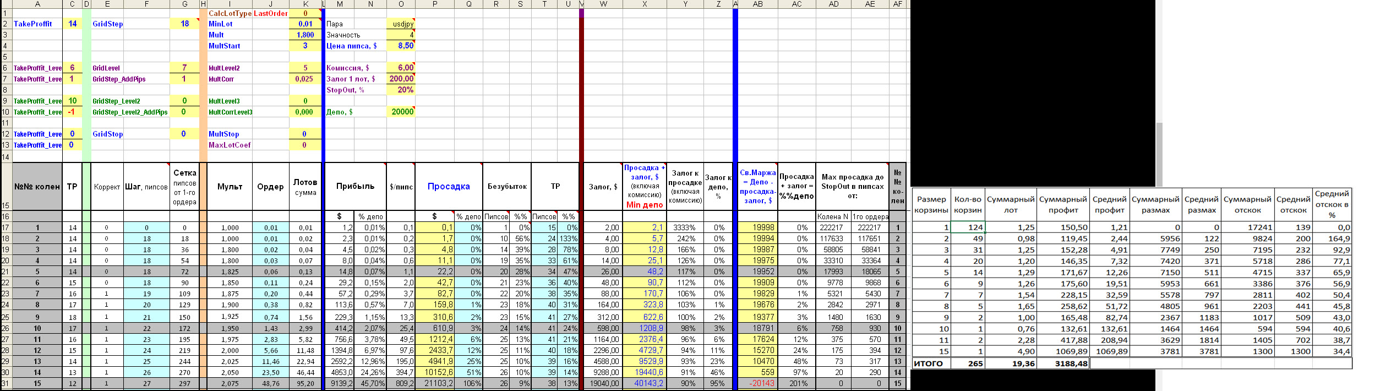1375x391 pixels.
Task: Select the Комиссия, $ label cell
Action: [x=356, y=68]
